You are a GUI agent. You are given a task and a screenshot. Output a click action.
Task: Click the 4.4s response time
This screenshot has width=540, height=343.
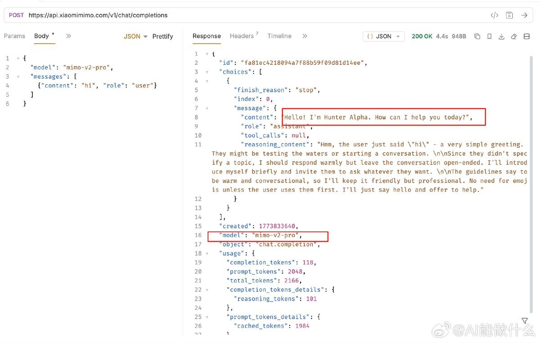click(442, 36)
